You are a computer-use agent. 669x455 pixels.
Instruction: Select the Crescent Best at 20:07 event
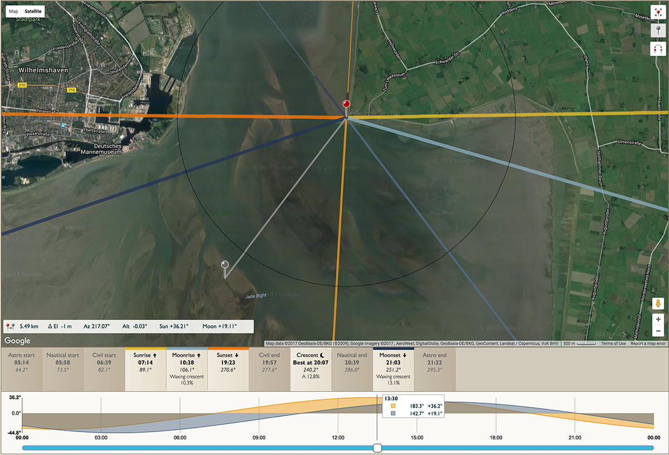311,369
